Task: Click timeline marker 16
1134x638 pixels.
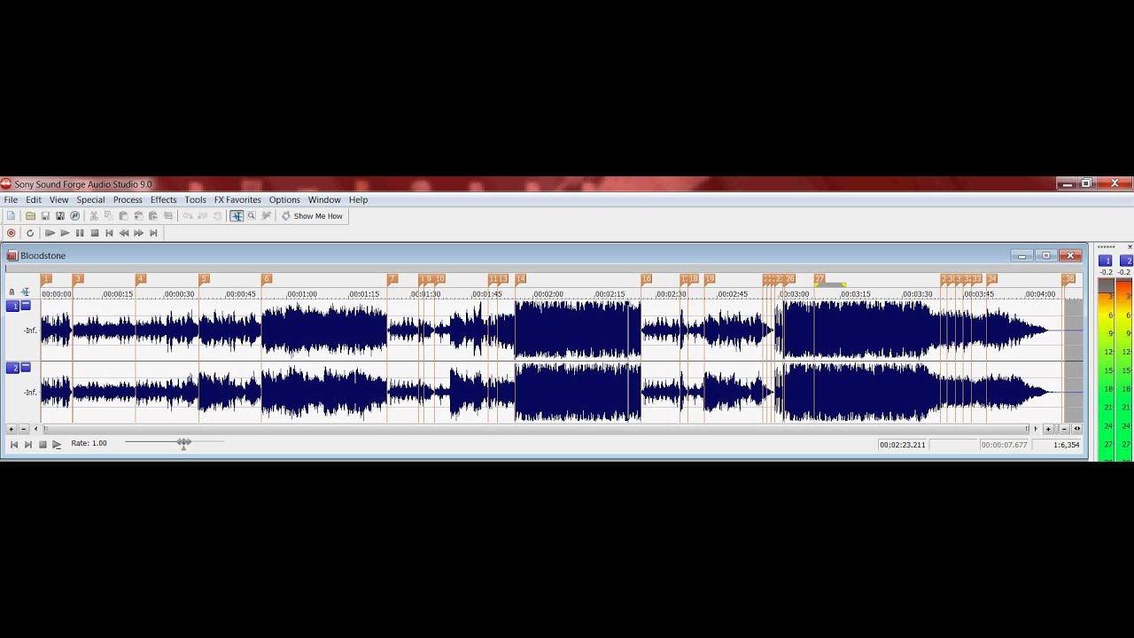Action: [x=647, y=279]
